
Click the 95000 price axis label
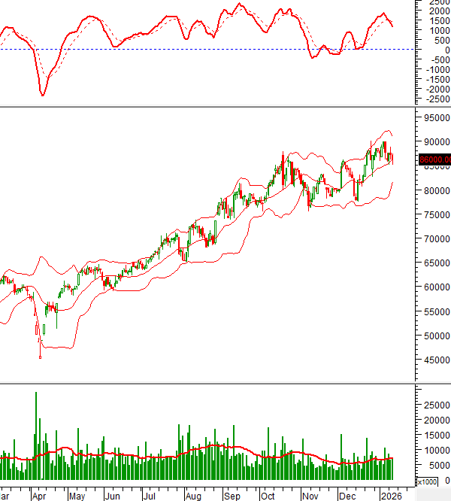pyautogui.click(x=437, y=118)
